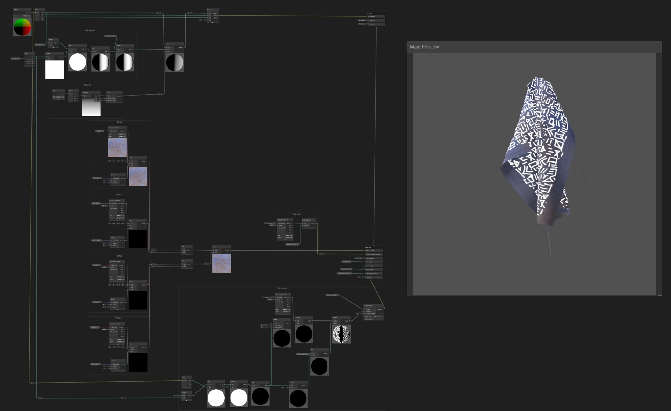Open Tangent Space dropdown beside Fragment normal
This screenshot has width=671, height=411.
coord(359,258)
